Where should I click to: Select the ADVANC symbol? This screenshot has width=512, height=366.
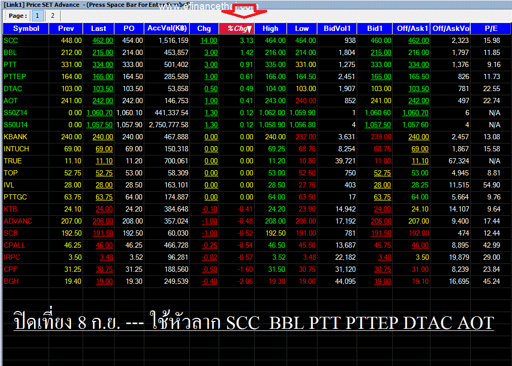coord(18,221)
